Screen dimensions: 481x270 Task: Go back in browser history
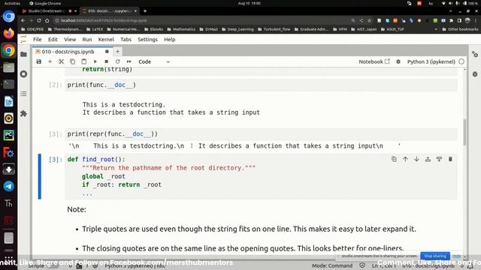point(23,20)
